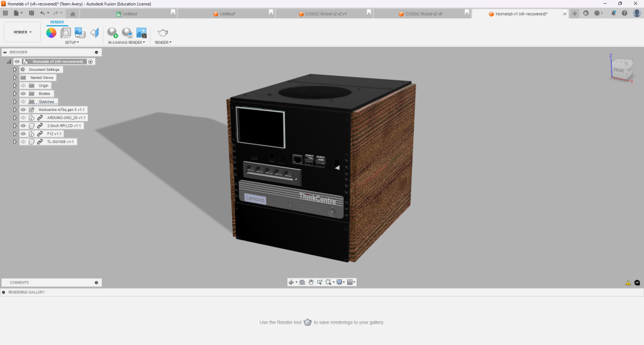Select the Orbit navigation tool
This screenshot has width=644, height=345.
291,282
